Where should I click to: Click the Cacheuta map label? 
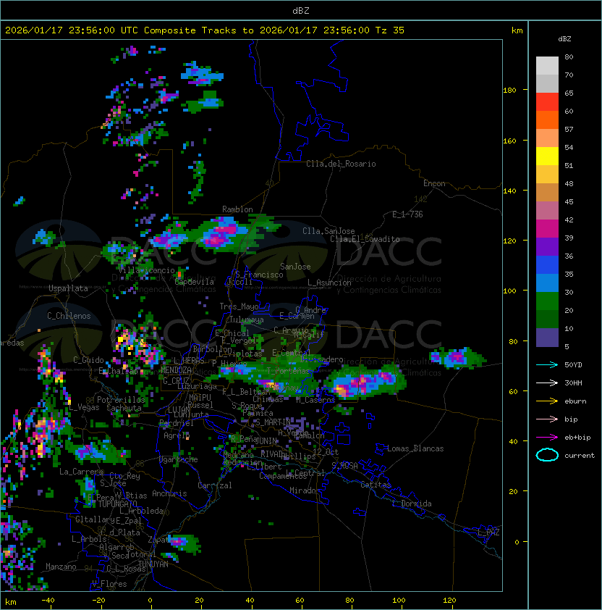point(124,408)
